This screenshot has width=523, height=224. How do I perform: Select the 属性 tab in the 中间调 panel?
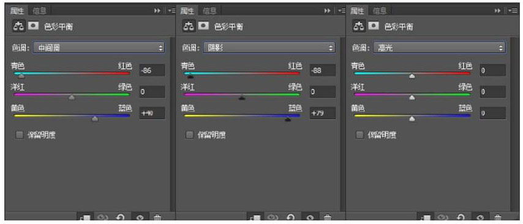(17, 11)
